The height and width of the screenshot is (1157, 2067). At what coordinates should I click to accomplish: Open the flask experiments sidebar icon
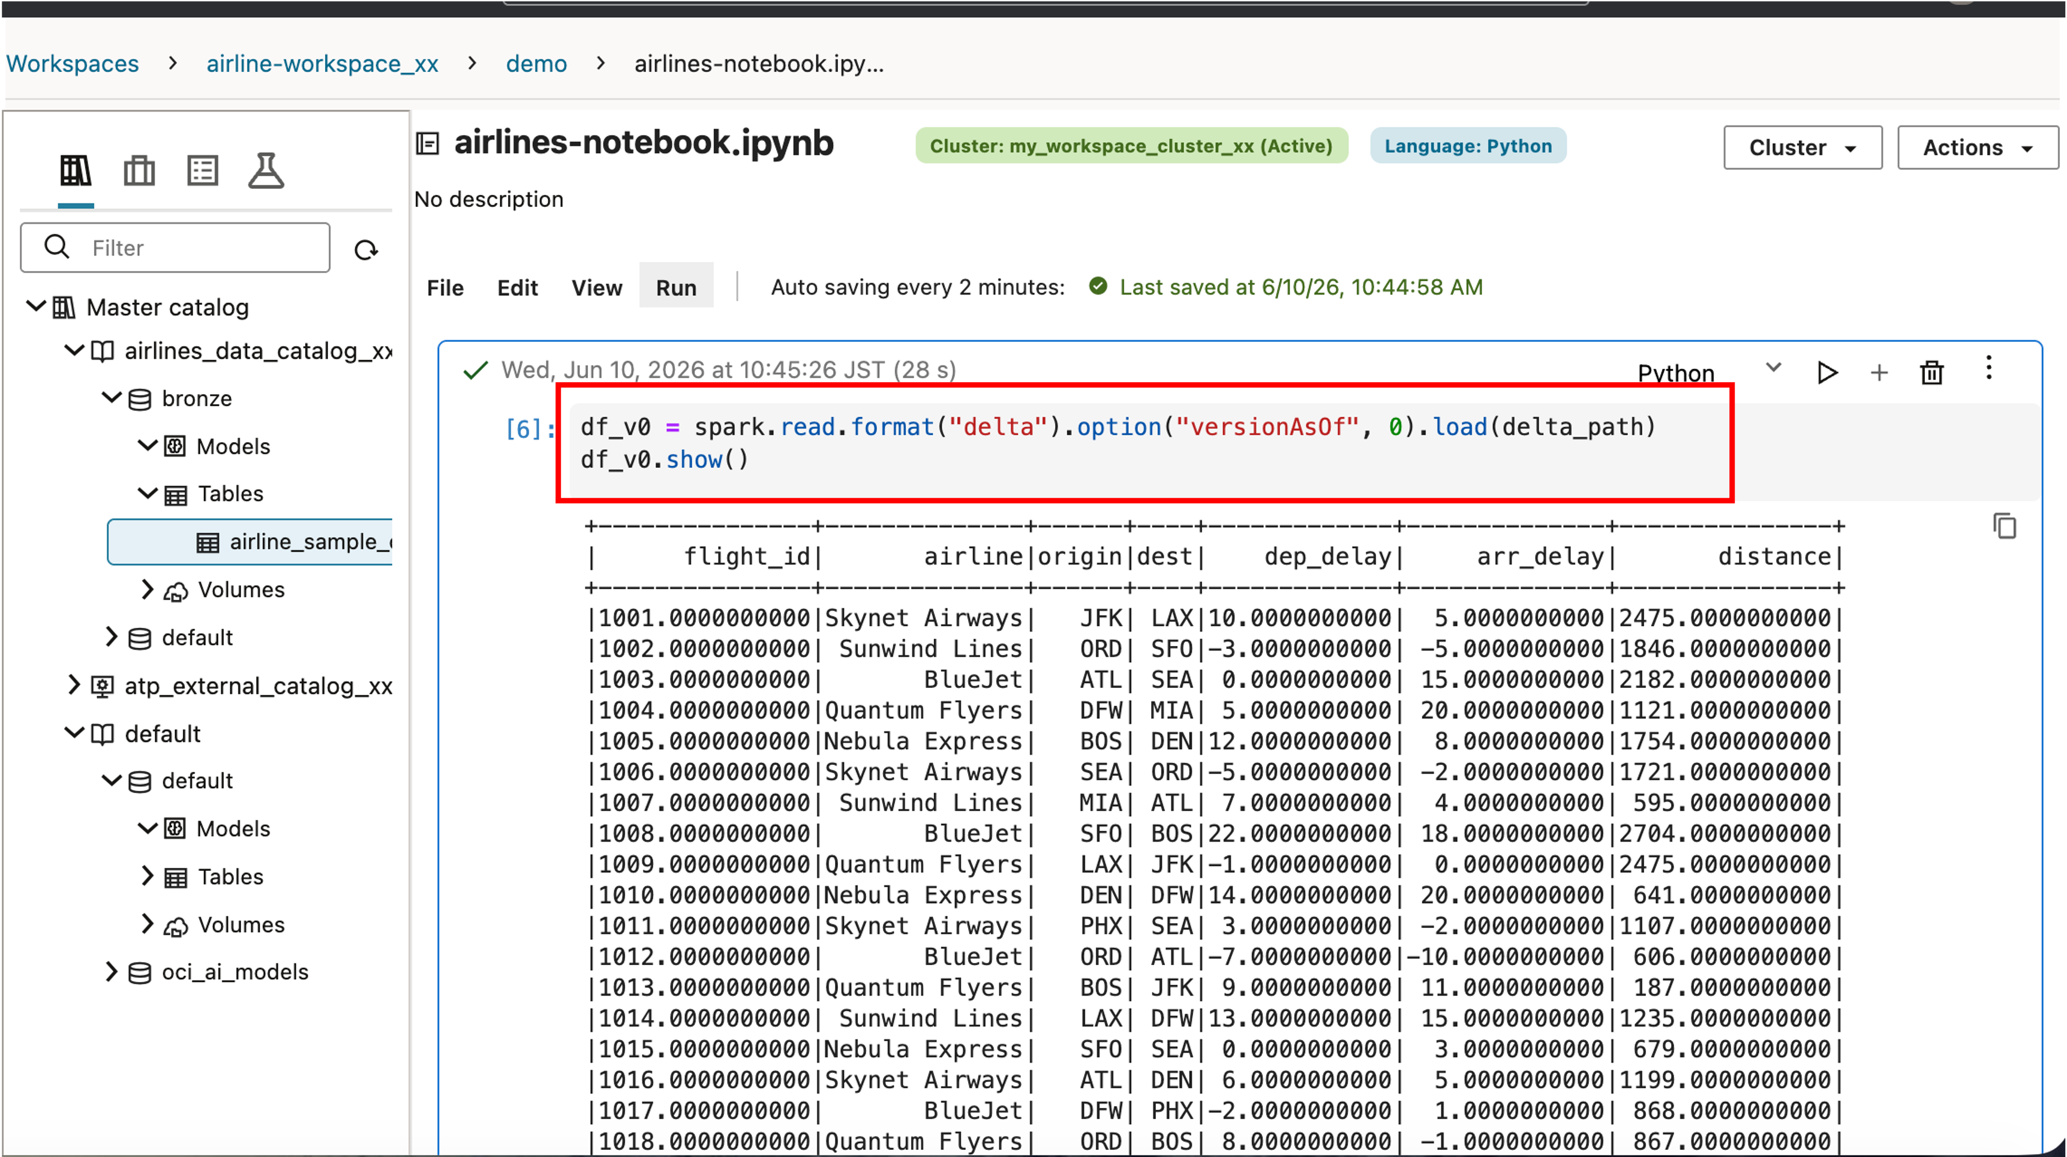pyautogui.click(x=266, y=170)
